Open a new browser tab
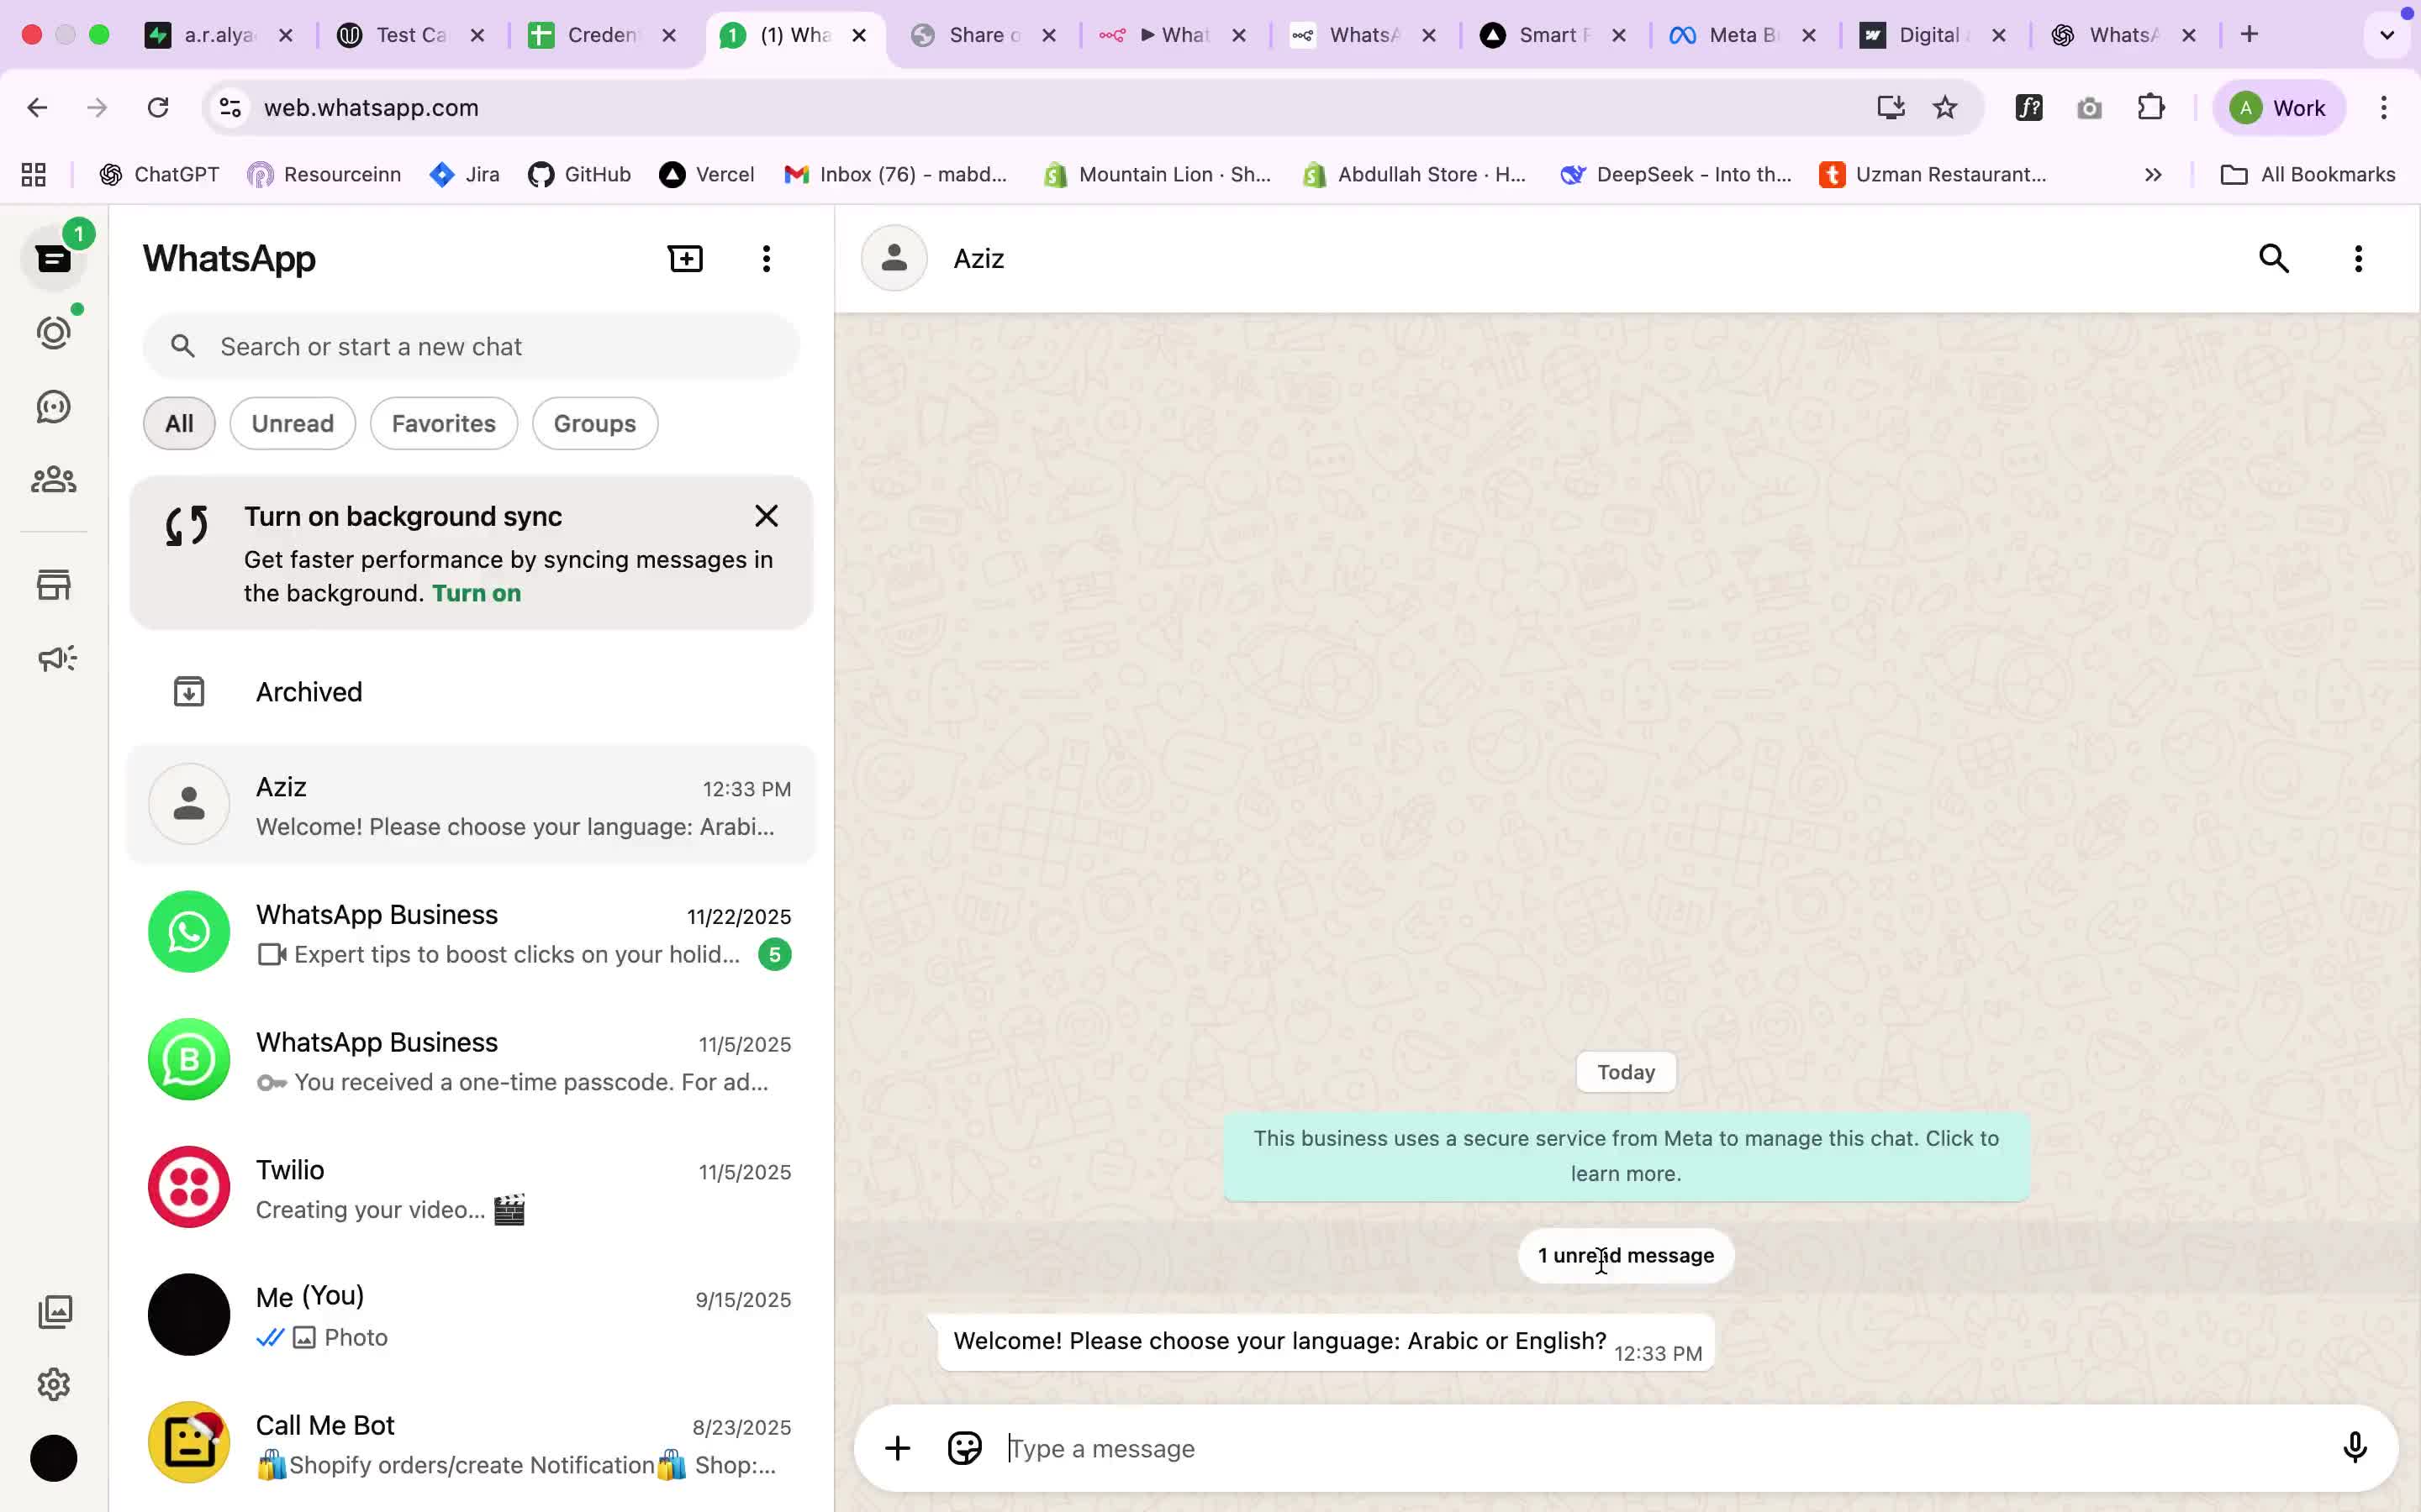Image resolution: width=2421 pixels, height=1512 pixels. click(x=2250, y=35)
